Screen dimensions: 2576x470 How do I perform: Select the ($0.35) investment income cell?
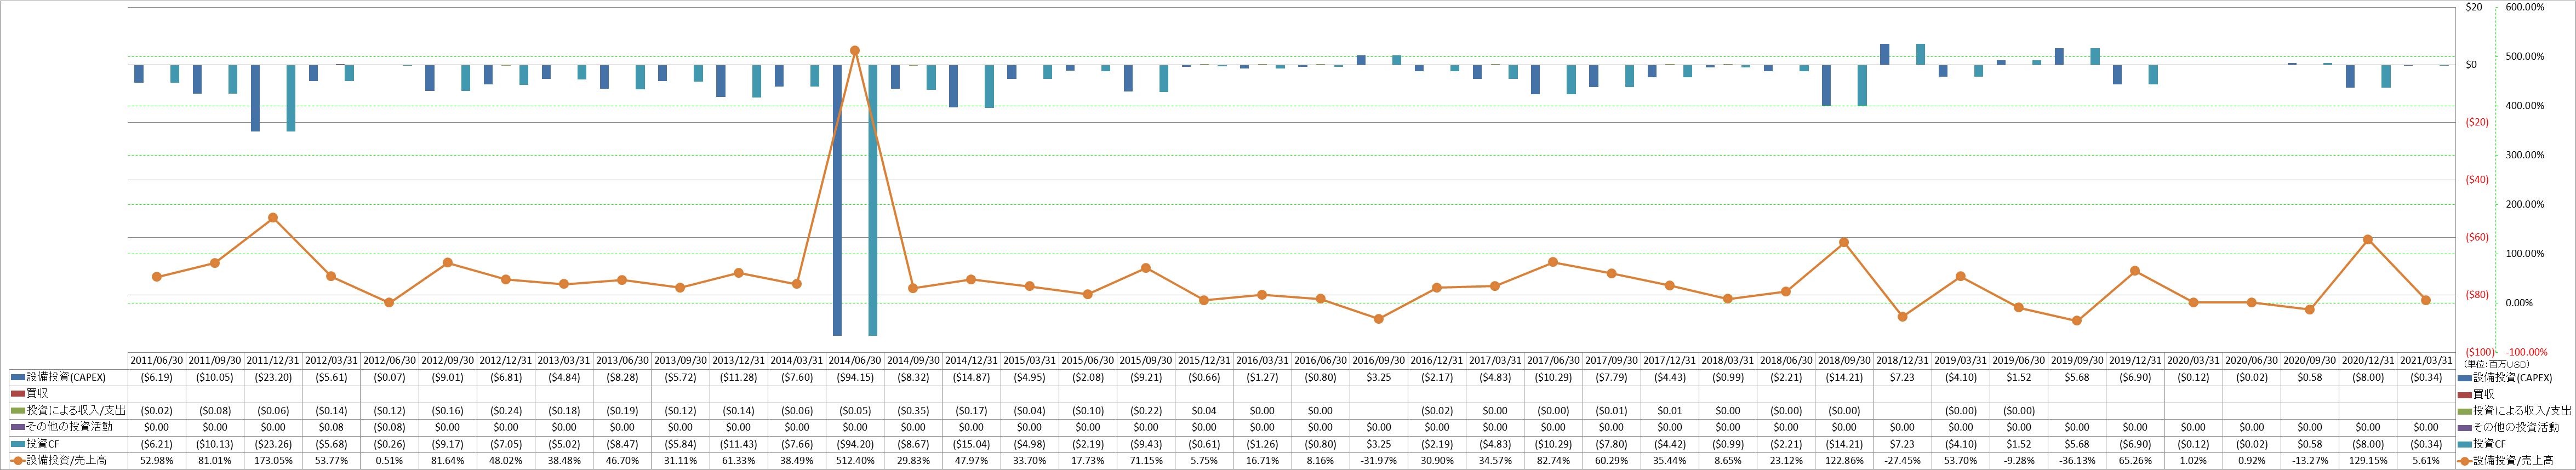tap(913, 411)
